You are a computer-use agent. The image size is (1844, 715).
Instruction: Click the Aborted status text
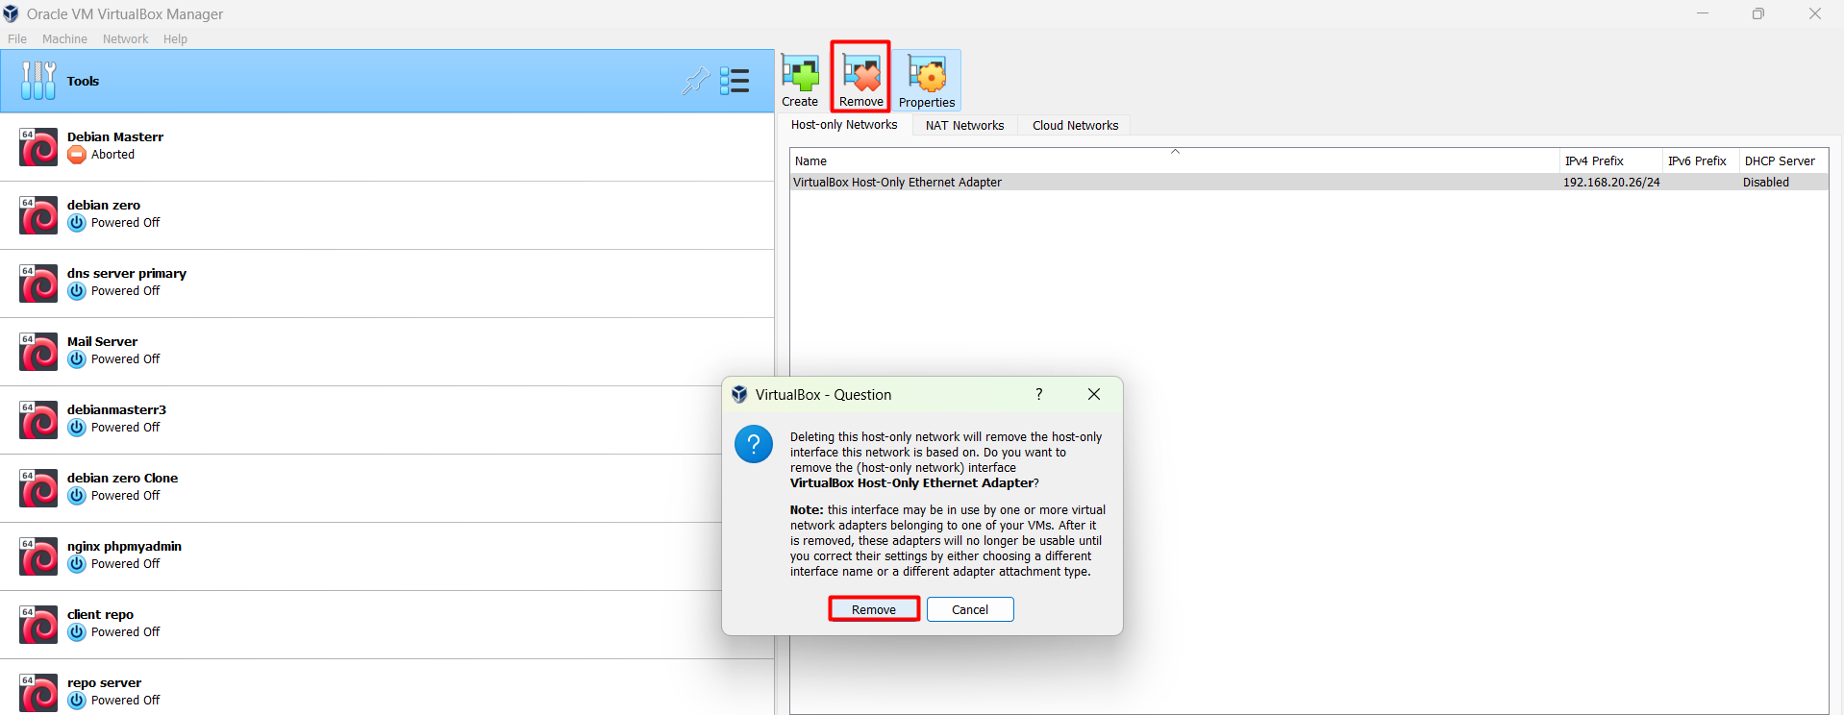coord(112,155)
